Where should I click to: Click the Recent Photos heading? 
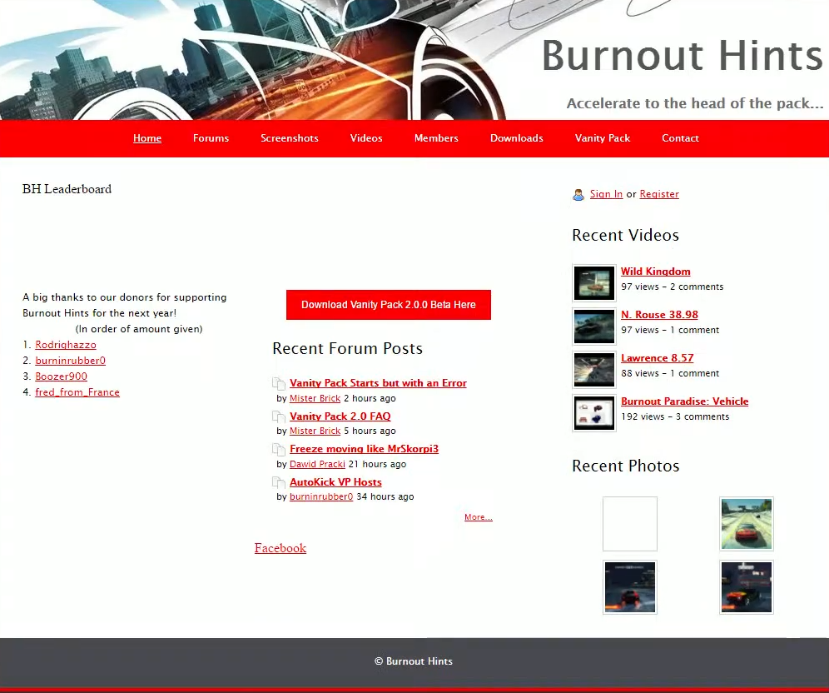point(625,466)
